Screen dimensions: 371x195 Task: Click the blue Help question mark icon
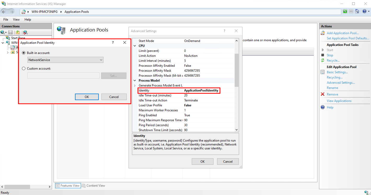(x=364, y=11)
